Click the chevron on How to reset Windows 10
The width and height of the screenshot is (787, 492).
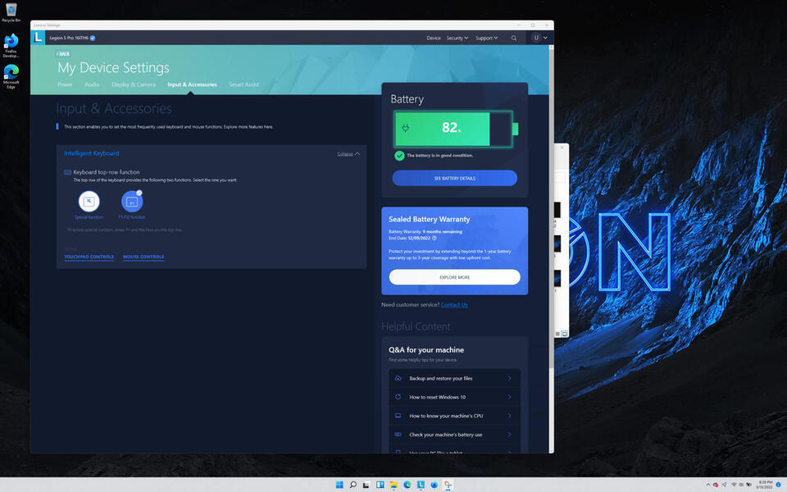tap(509, 397)
